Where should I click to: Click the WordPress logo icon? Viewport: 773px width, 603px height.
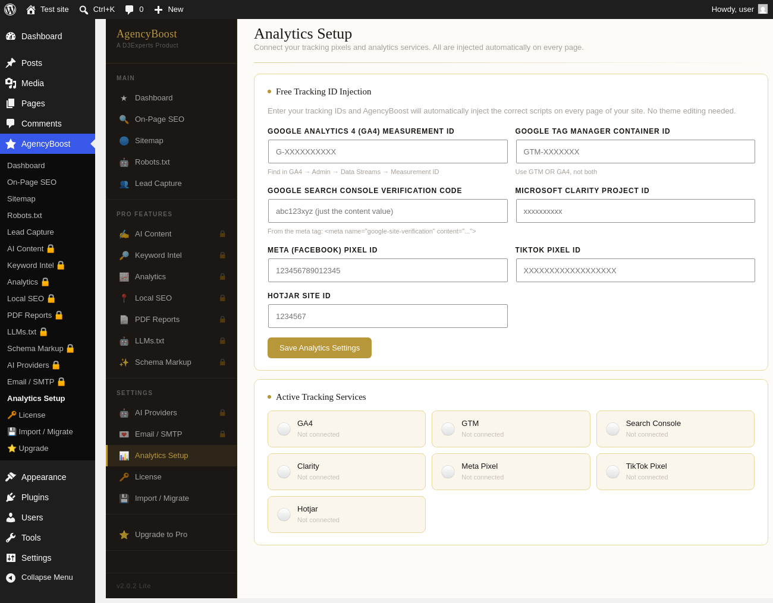click(10, 10)
